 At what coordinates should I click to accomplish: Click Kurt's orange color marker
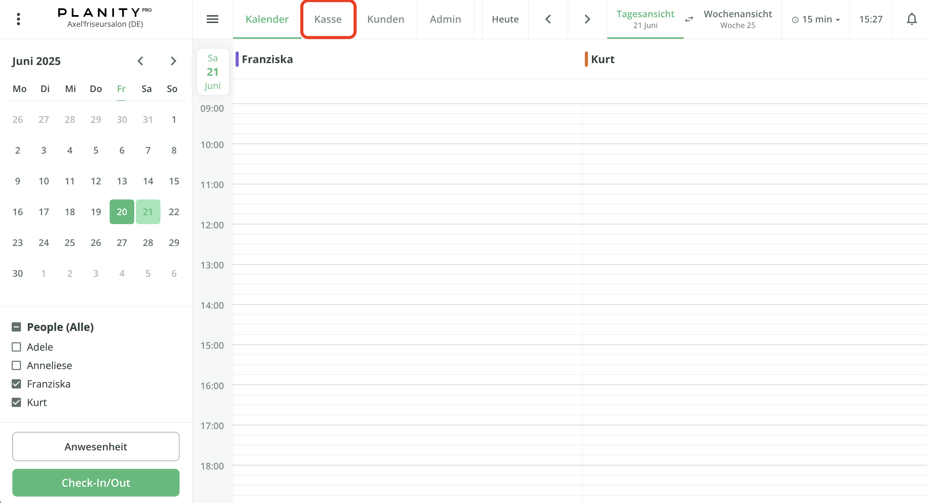pos(587,59)
